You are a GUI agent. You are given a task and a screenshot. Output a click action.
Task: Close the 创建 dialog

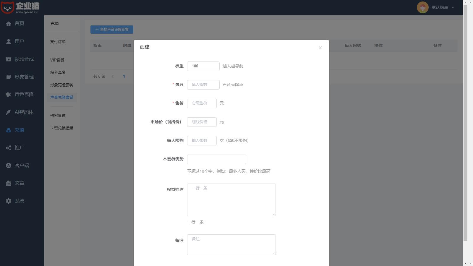click(320, 48)
